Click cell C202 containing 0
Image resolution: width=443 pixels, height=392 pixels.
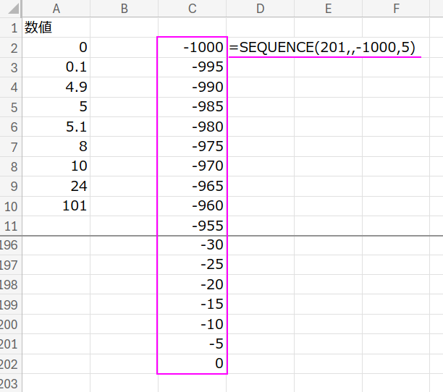point(192,364)
